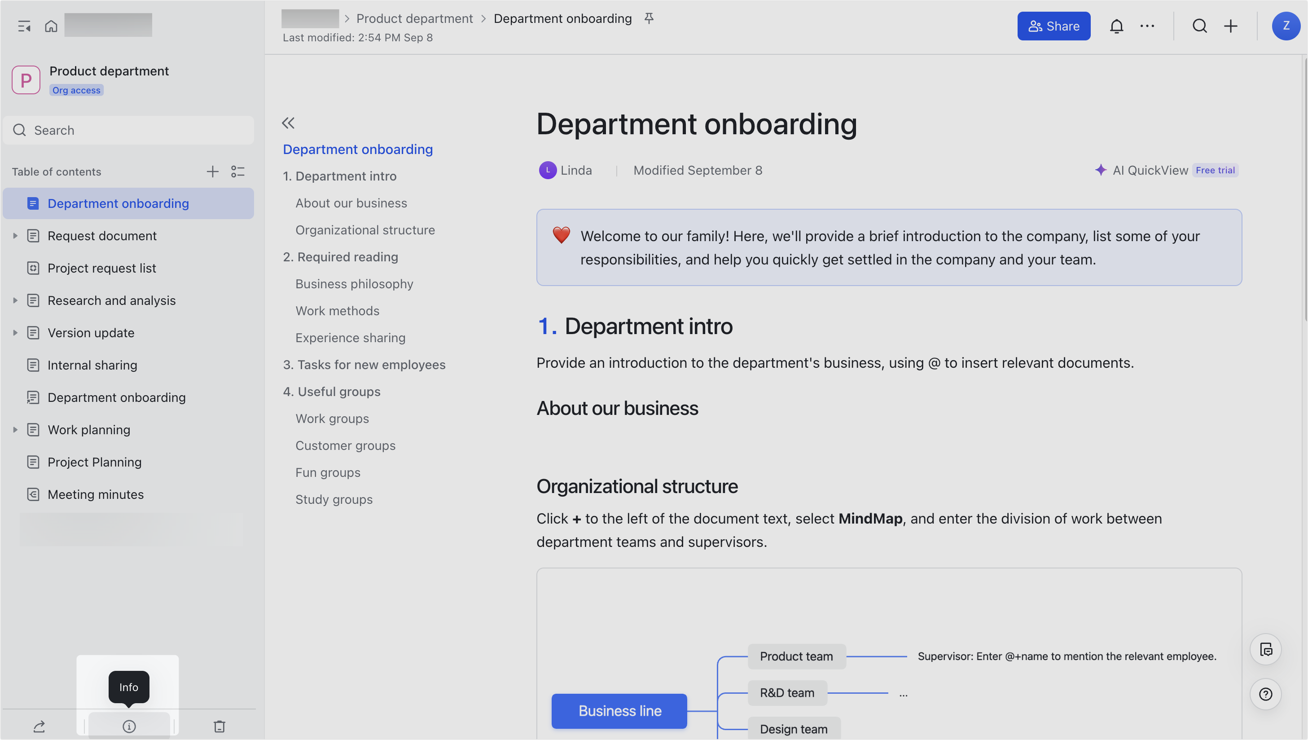This screenshot has height=740, width=1308.
Task: Open Meeting minutes in sidebar
Action: 128,494
